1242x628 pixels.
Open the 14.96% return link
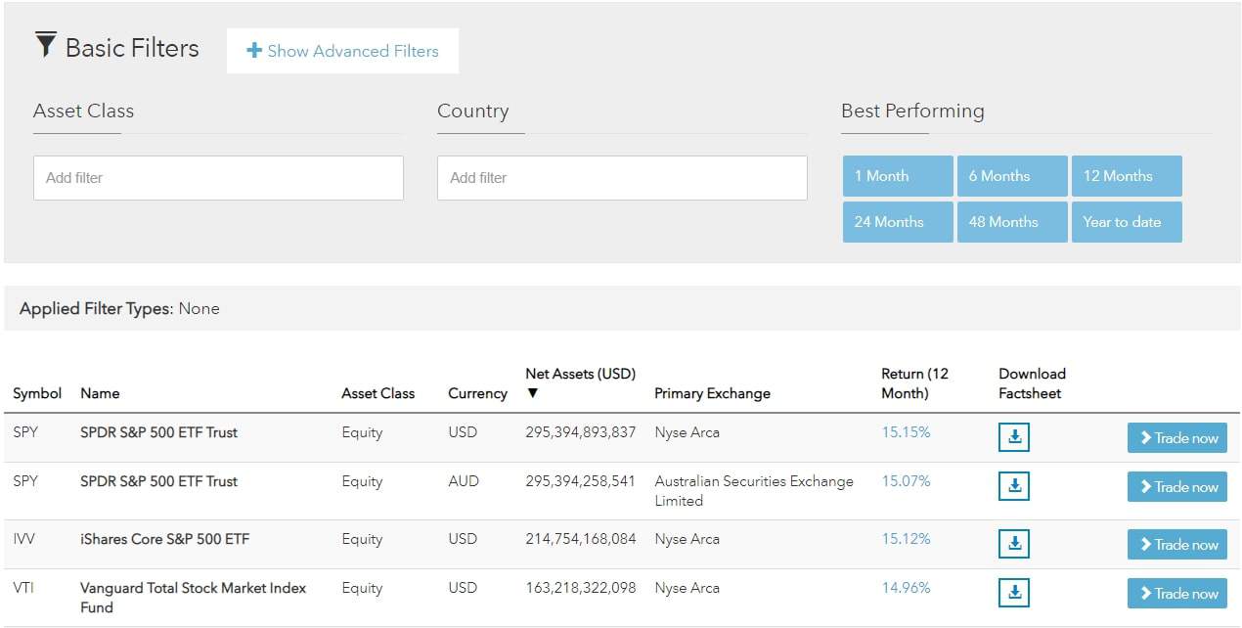(x=906, y=588)
